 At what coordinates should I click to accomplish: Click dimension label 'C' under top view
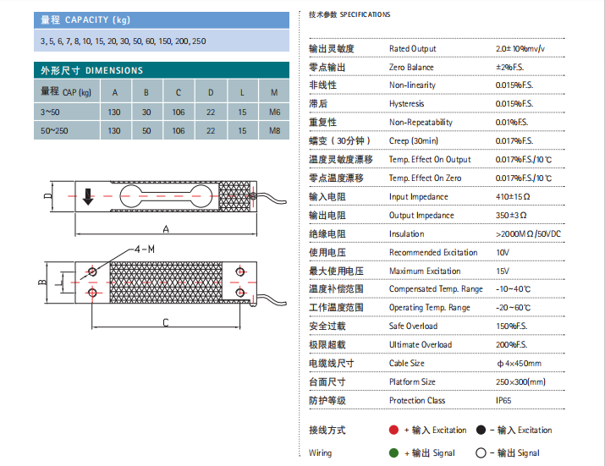[166, 322]
